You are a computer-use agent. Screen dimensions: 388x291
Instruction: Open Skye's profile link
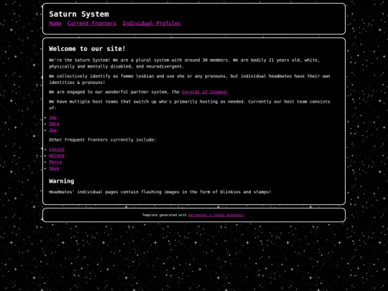pyautogui.click(x=54, y=168)
